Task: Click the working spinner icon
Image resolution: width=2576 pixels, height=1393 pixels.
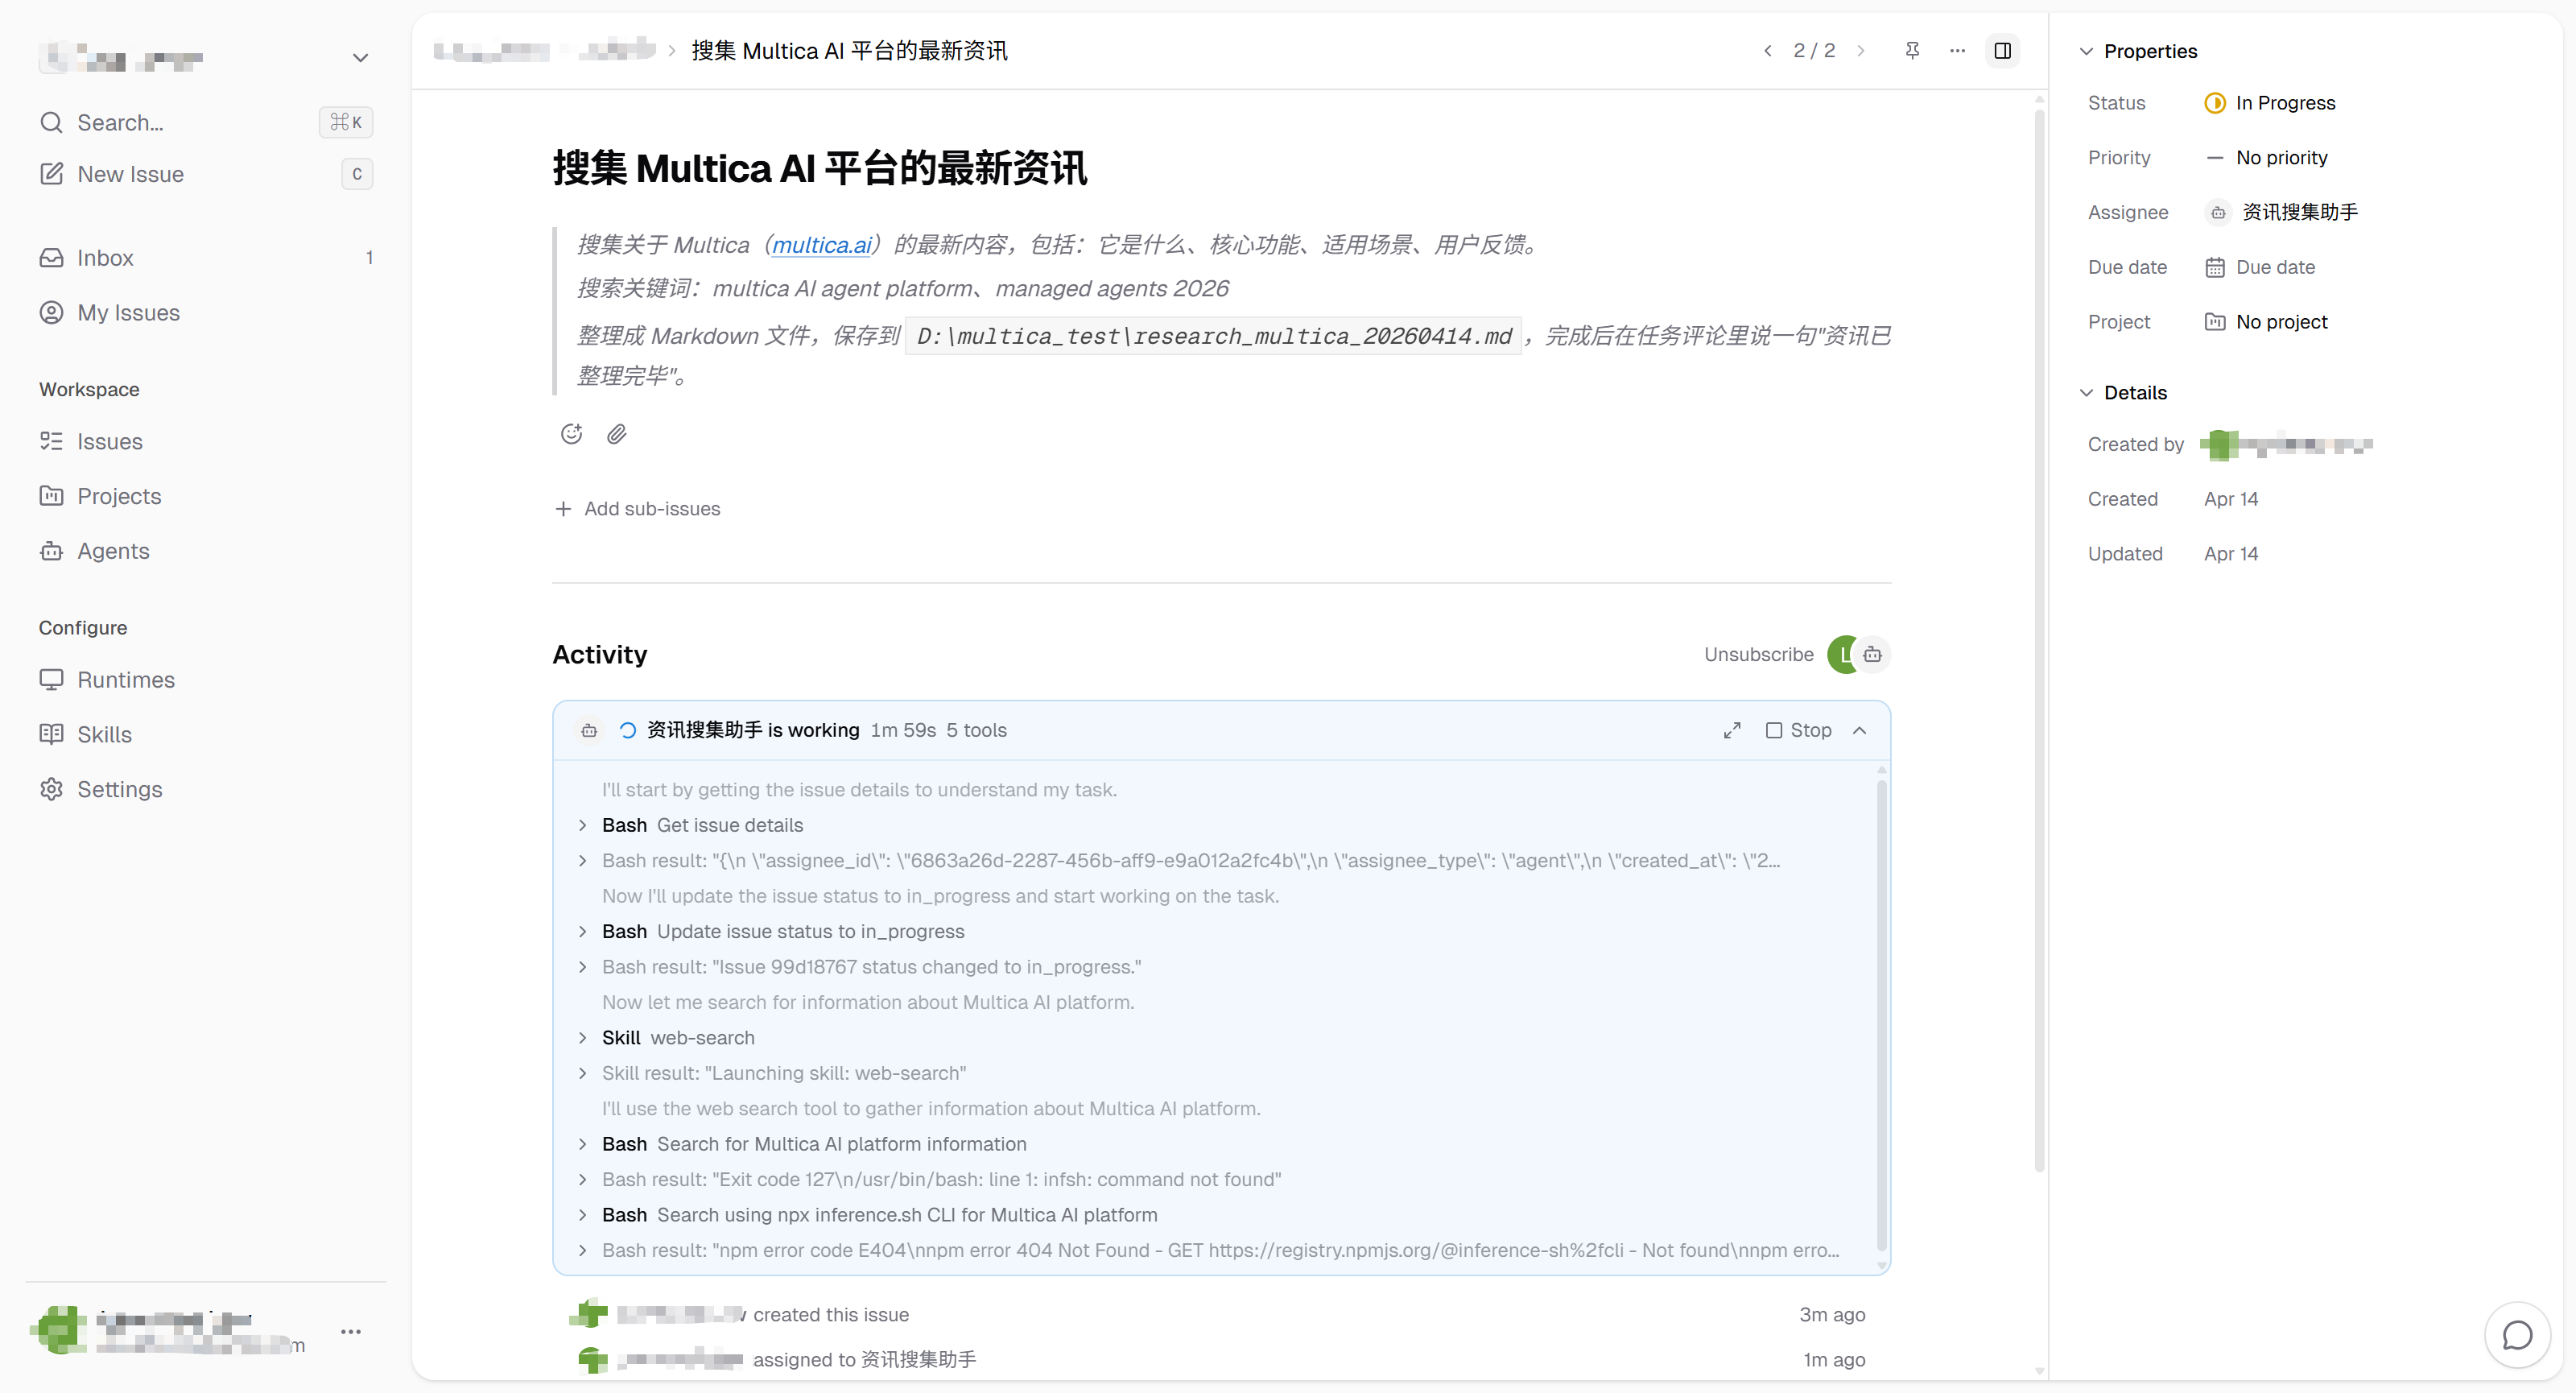Action: coord(628,731)
